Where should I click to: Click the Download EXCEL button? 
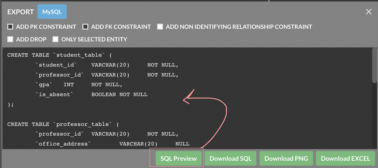[346, 159]
